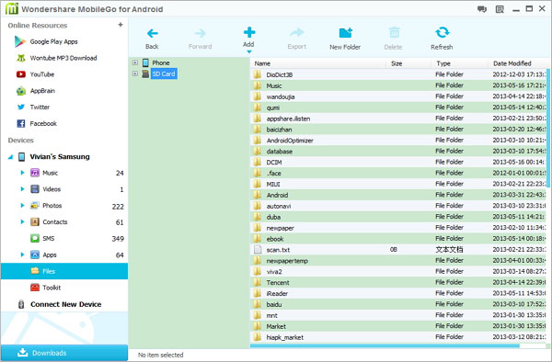Select the MIUI folder
This screenshot has height=362, width=552.
coord(398,184)
